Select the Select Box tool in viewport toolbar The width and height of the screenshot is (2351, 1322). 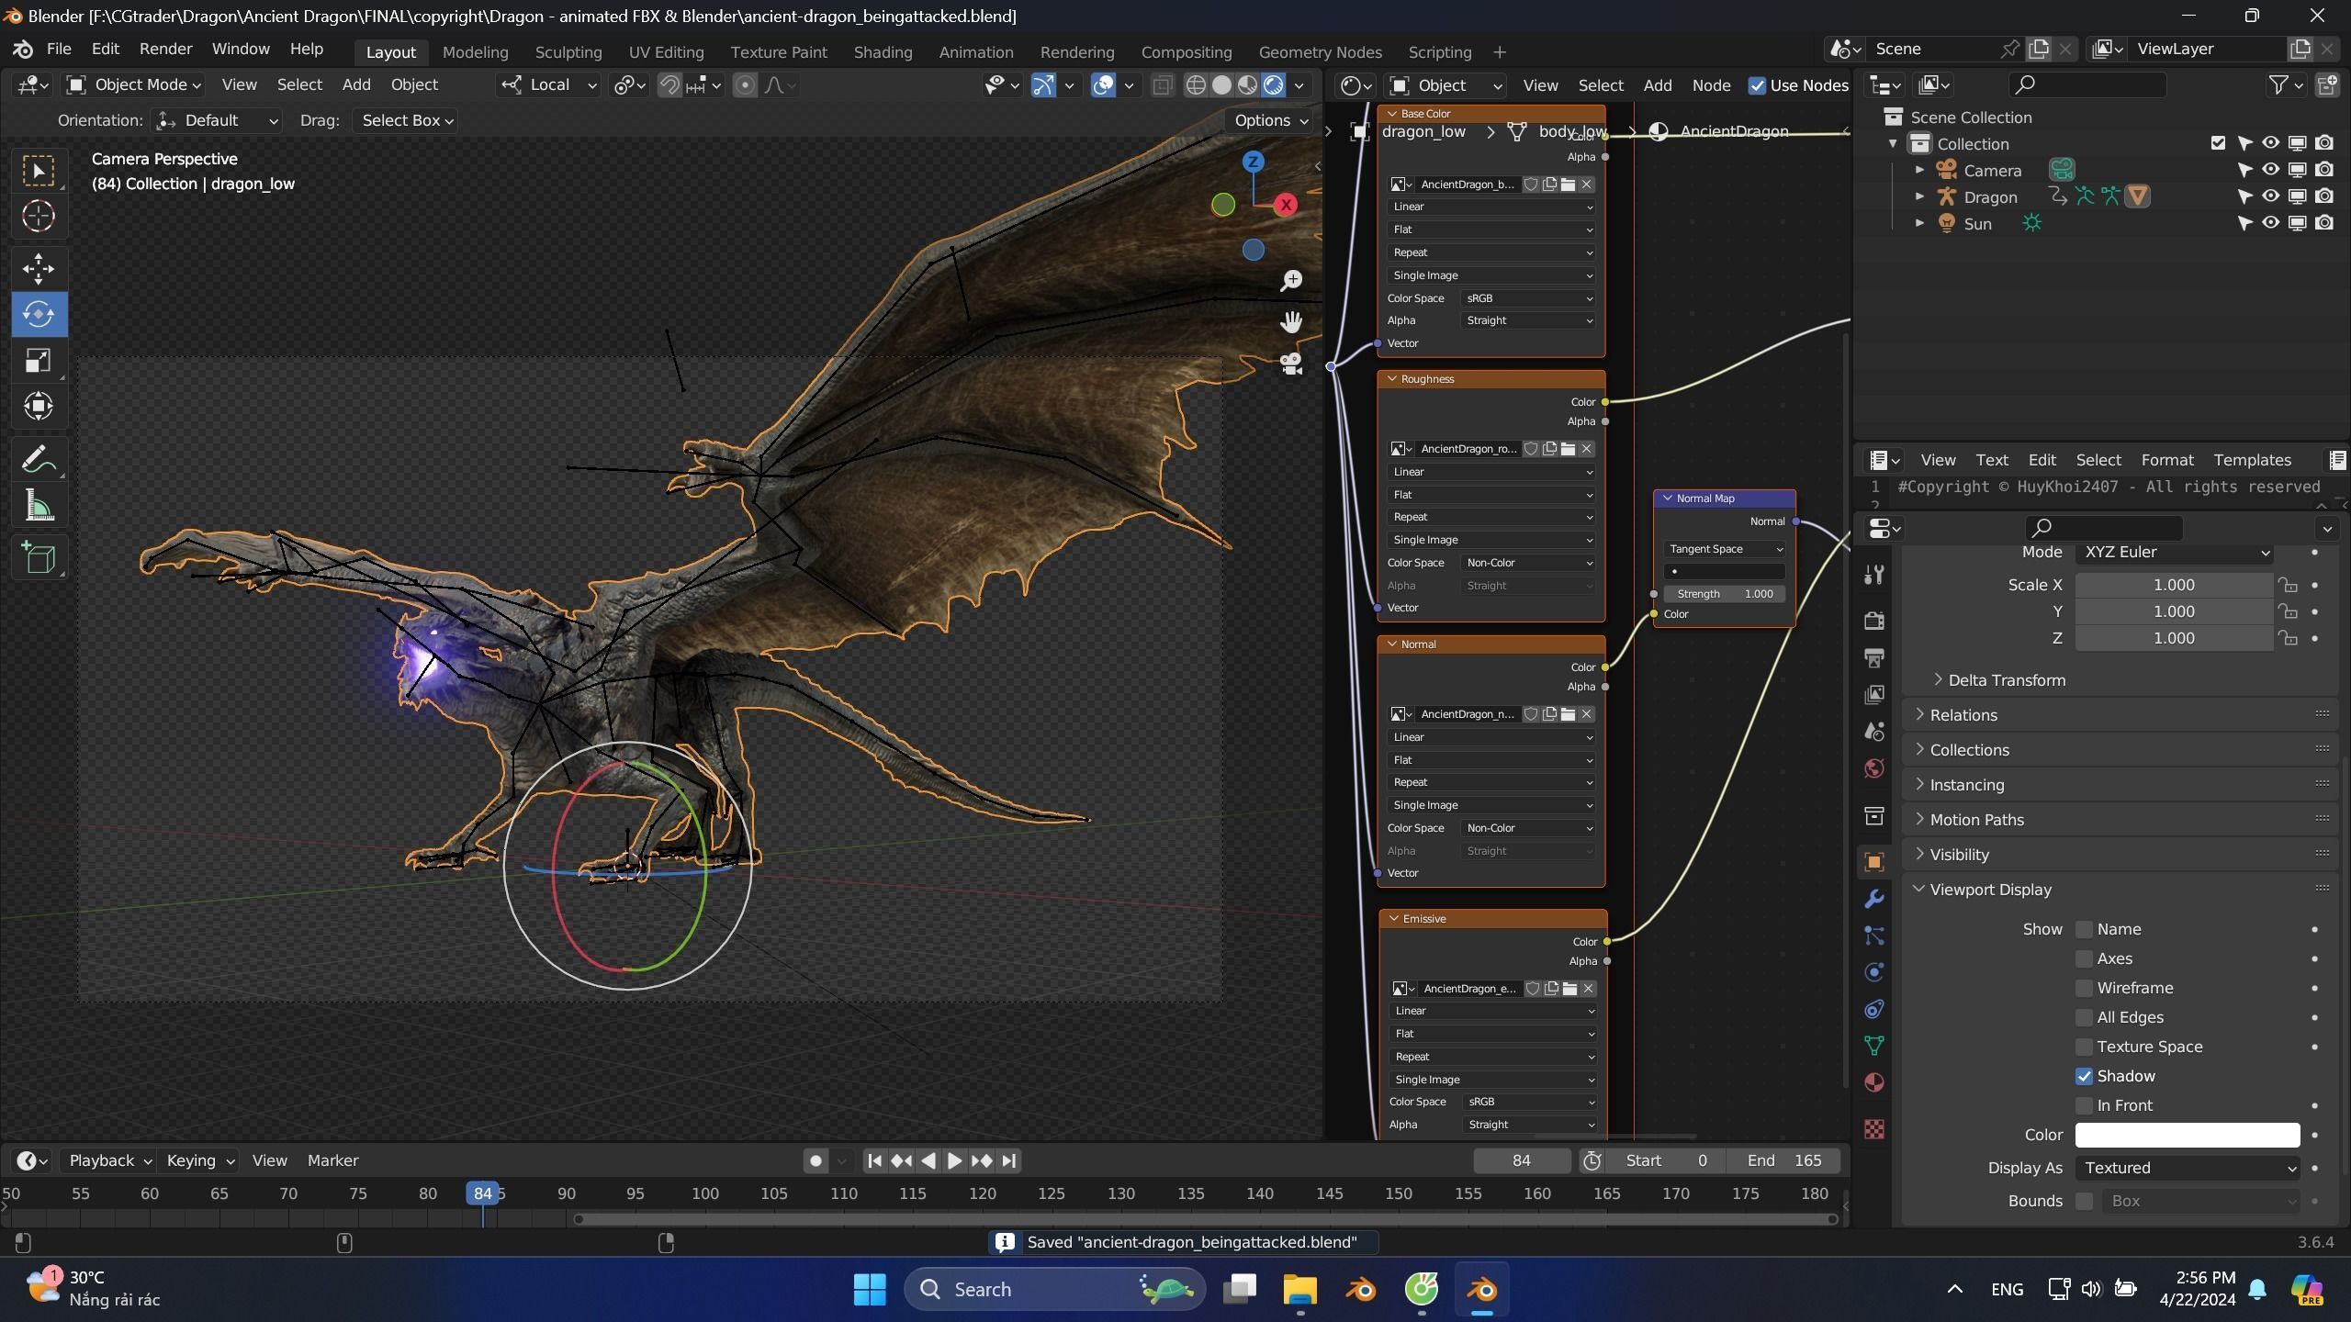[x=39, y=171]
